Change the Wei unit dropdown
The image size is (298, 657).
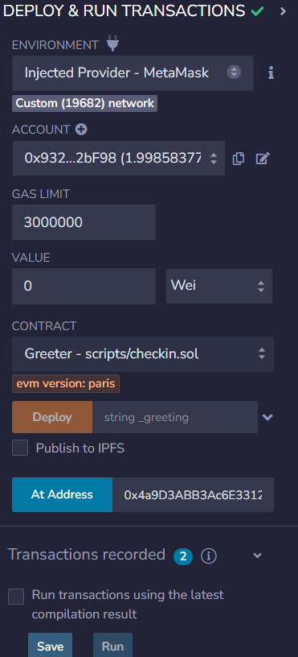pos(219,286)
